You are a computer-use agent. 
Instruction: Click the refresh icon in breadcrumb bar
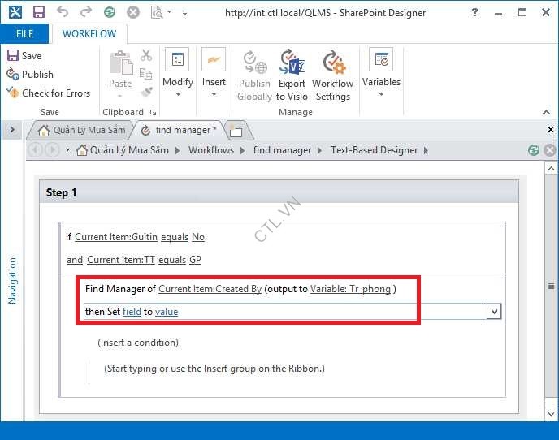[x=533, y=150]
